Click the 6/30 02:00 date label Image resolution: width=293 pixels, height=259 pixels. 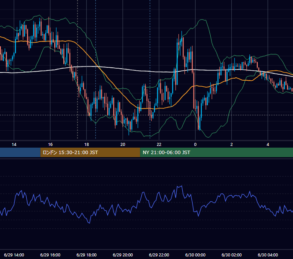[x=231, y=255]
